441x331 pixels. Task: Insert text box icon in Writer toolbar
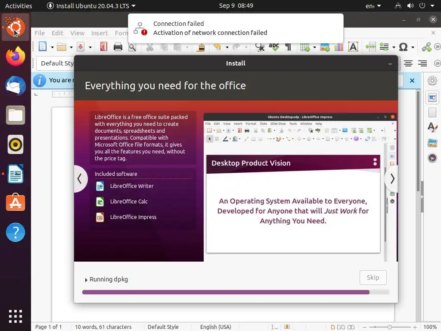(x=353, y=47)
